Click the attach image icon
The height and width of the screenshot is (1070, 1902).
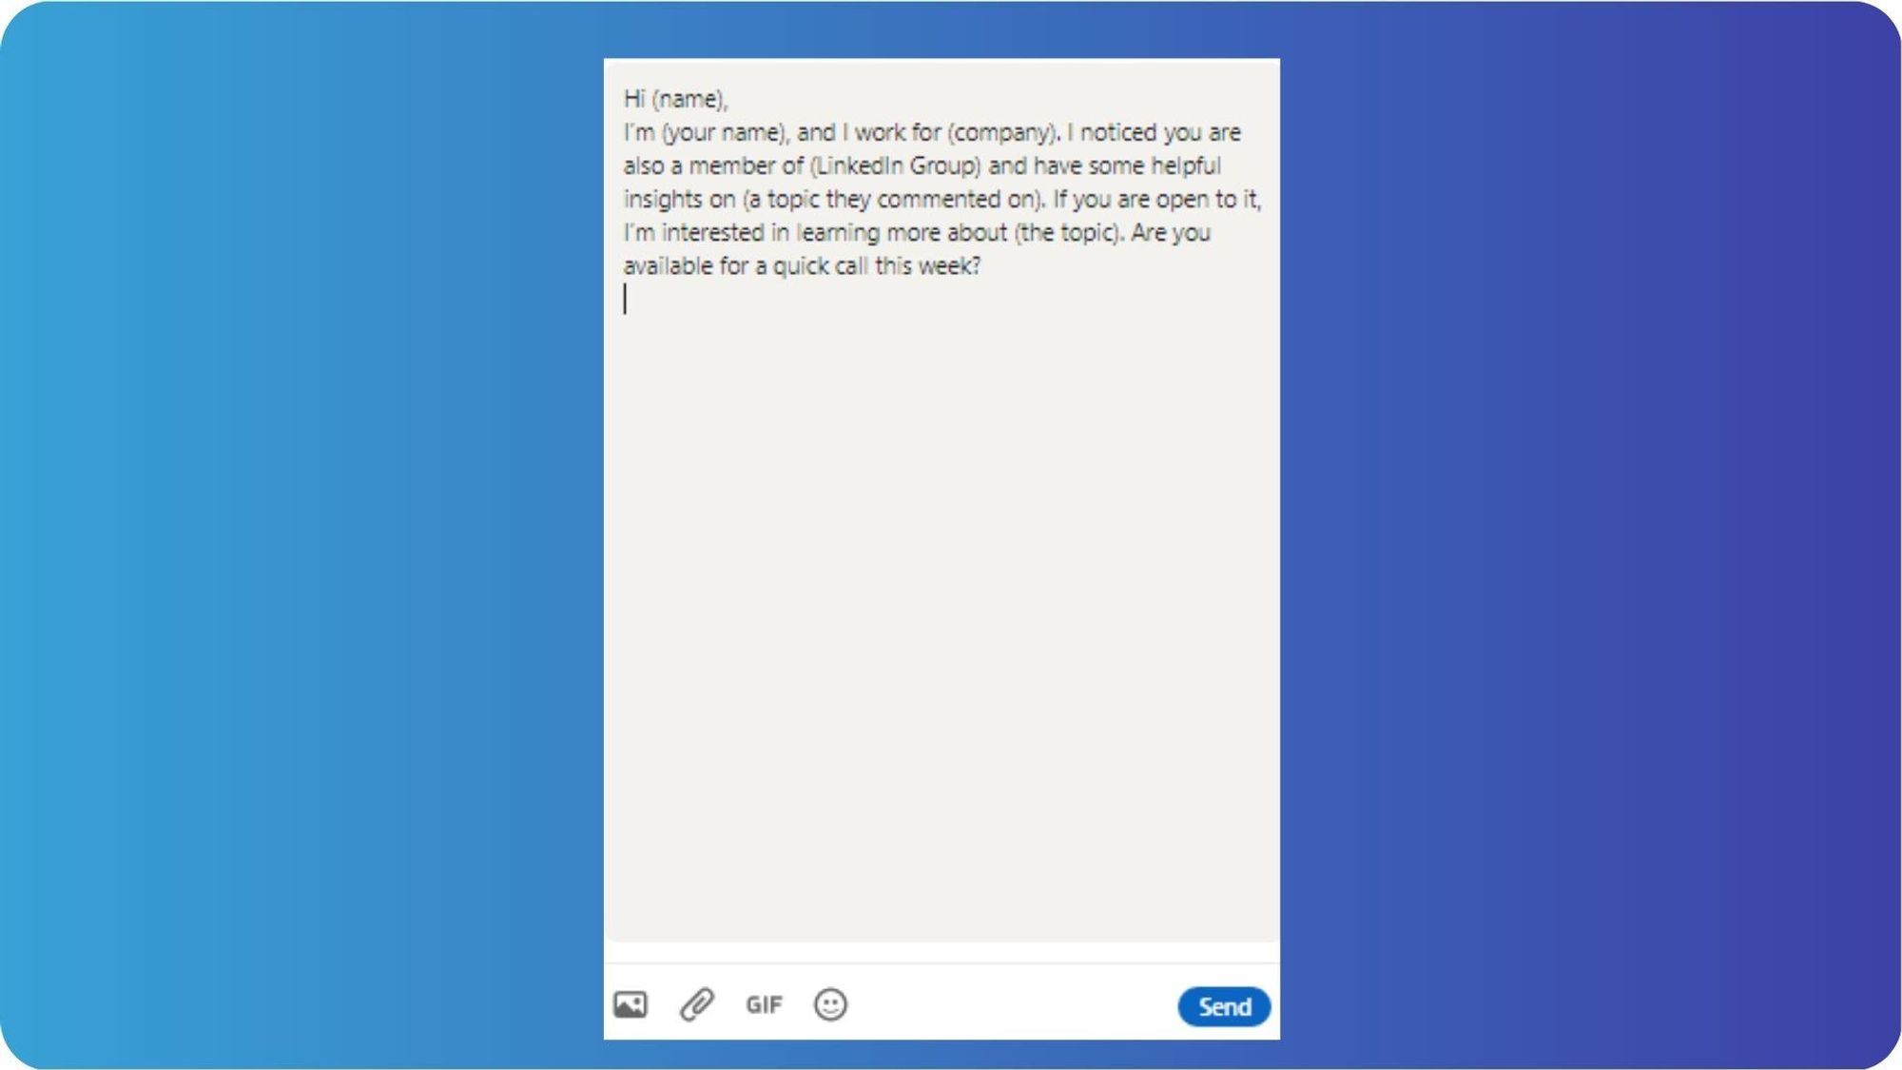pos(630,1004)
